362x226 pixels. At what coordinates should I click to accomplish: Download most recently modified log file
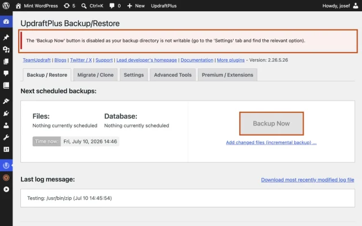(x=308, y=180)
